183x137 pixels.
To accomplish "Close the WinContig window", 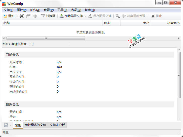I will click(x=175, y=3).
